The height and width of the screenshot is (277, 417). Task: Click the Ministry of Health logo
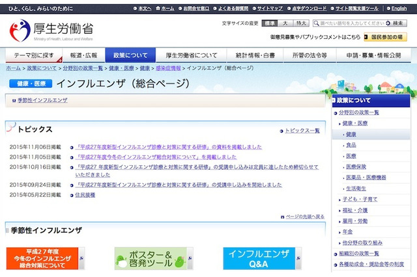pos(51,31)
